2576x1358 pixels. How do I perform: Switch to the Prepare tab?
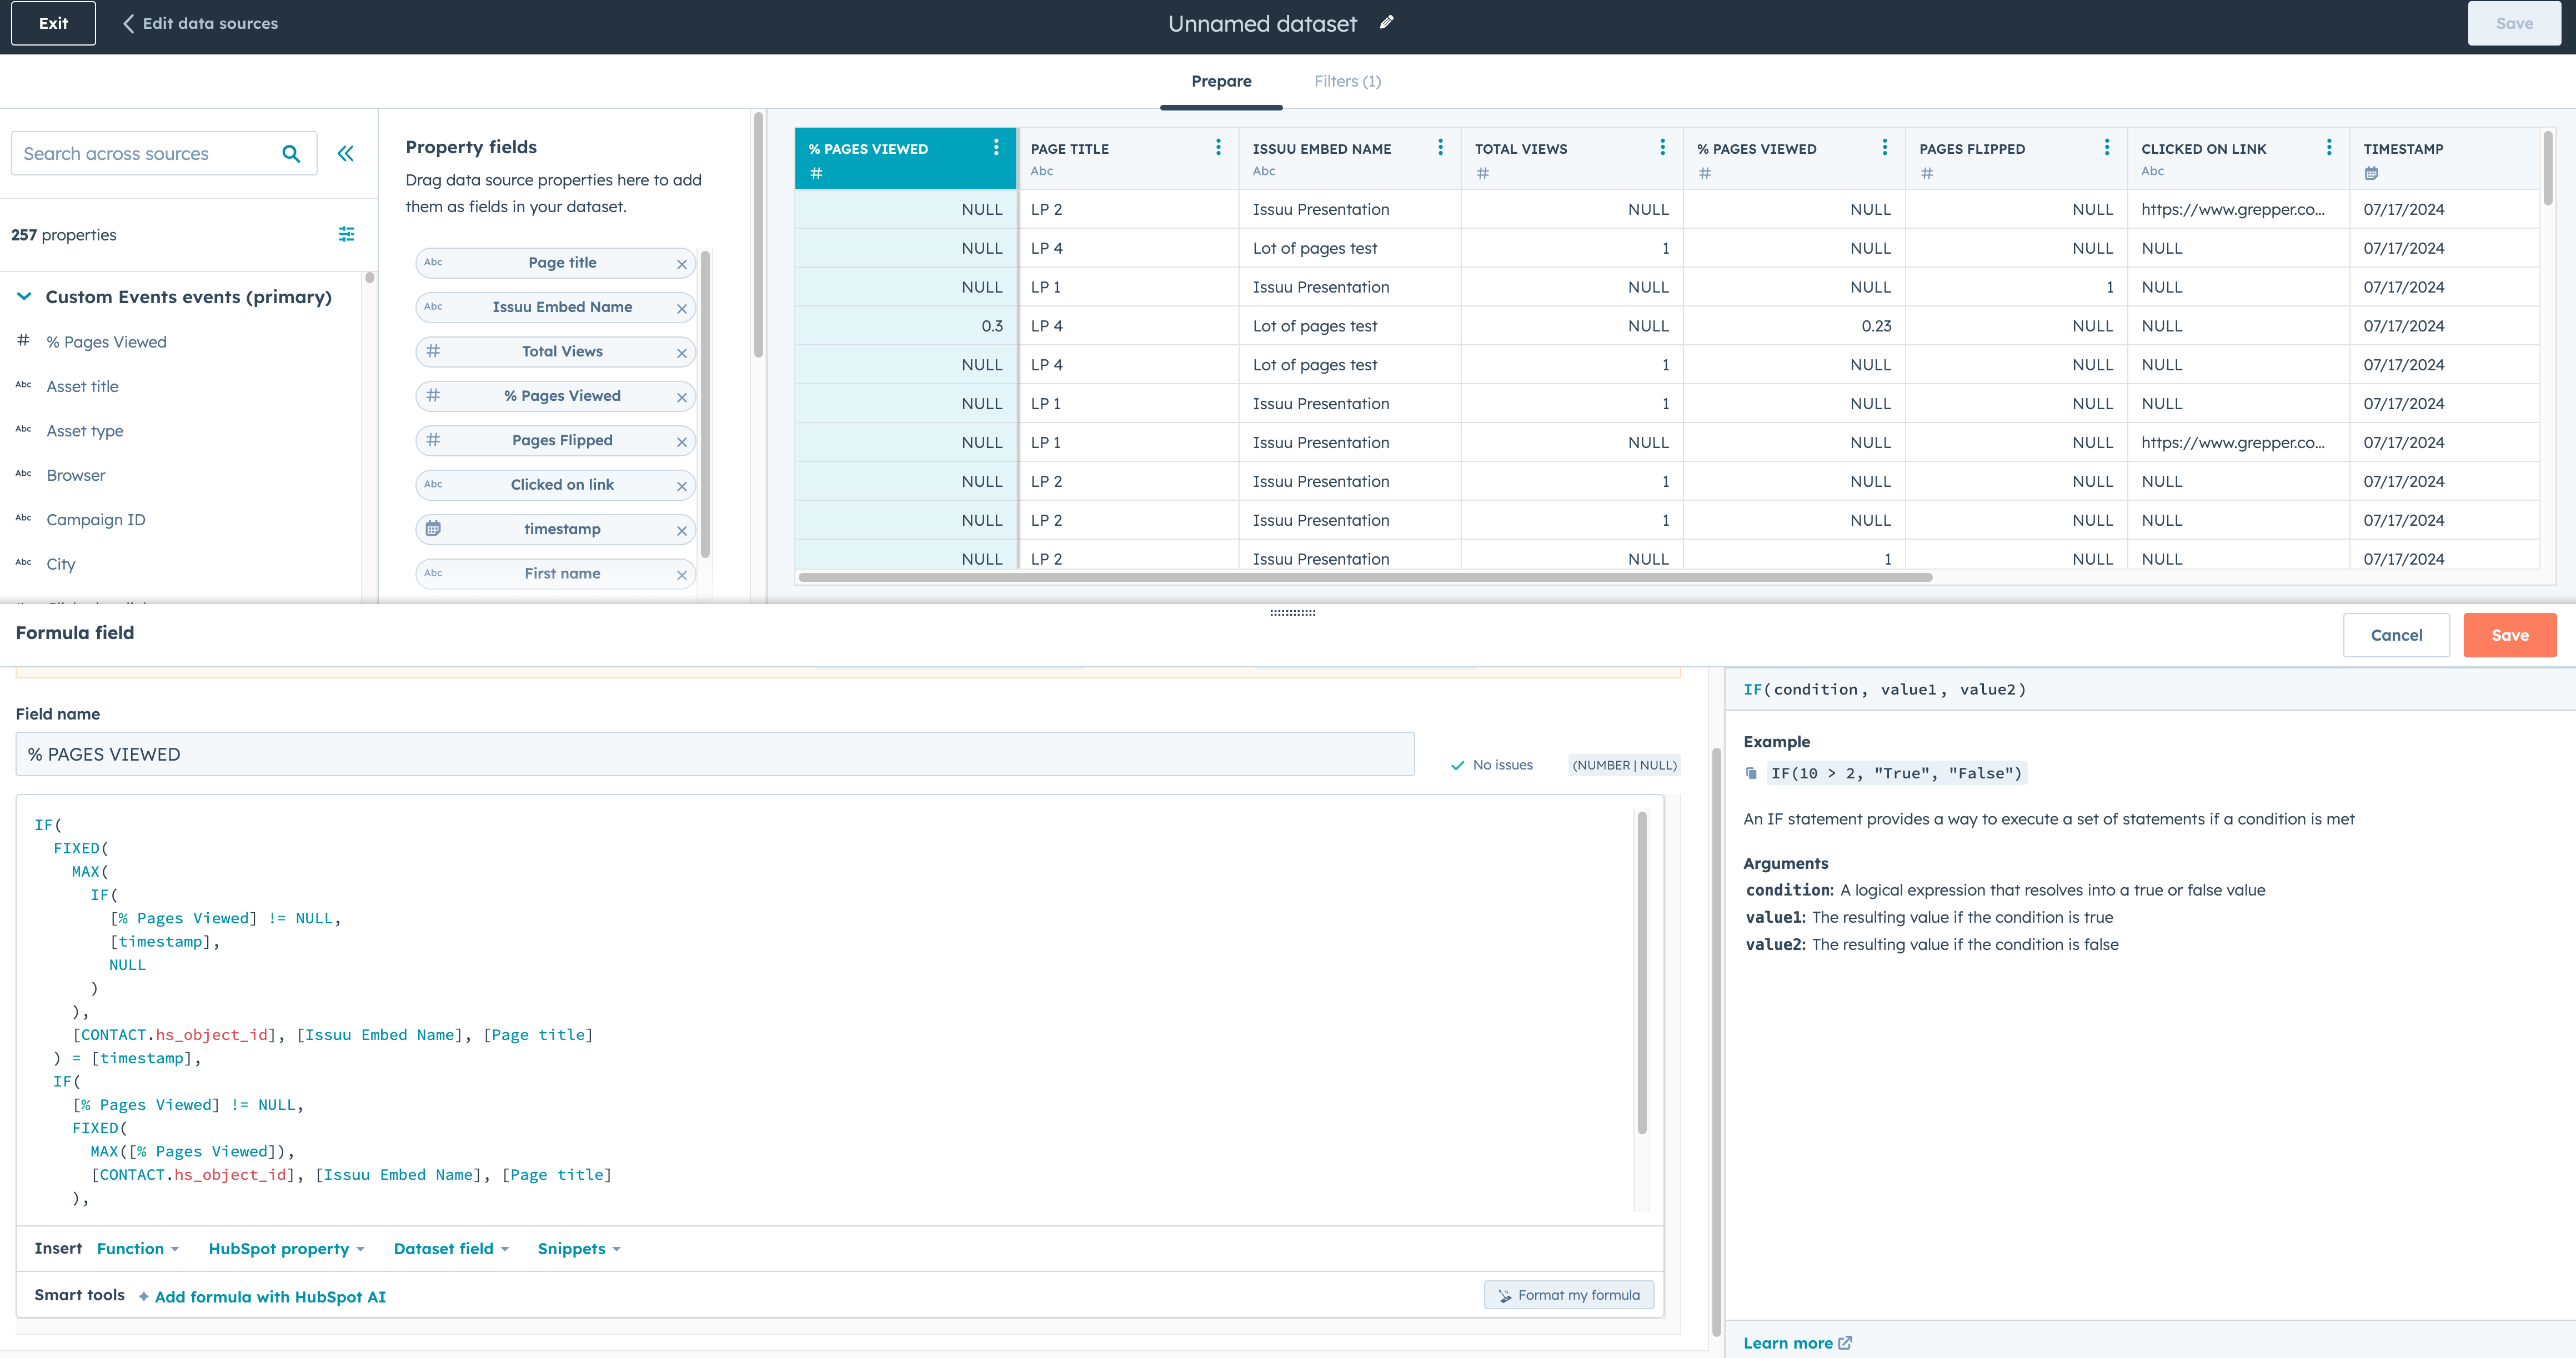(1221, 81)
